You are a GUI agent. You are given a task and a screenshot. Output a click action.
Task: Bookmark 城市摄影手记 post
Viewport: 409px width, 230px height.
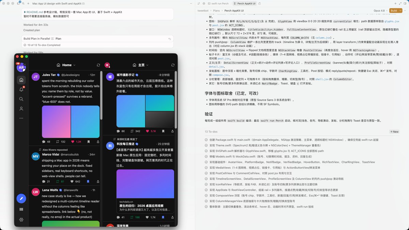pos(163,131)
